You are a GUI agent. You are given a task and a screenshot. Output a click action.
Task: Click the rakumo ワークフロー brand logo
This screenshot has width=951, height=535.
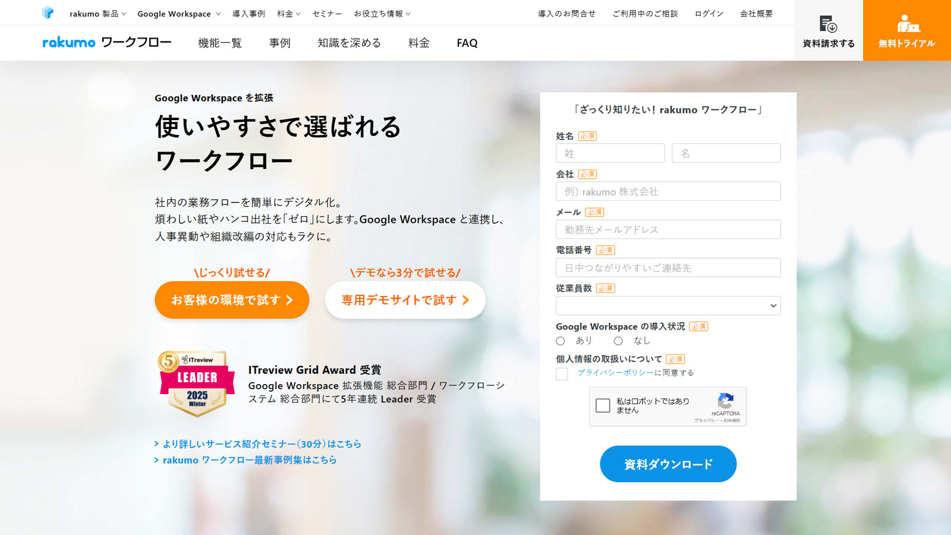[x=107, y=42]
